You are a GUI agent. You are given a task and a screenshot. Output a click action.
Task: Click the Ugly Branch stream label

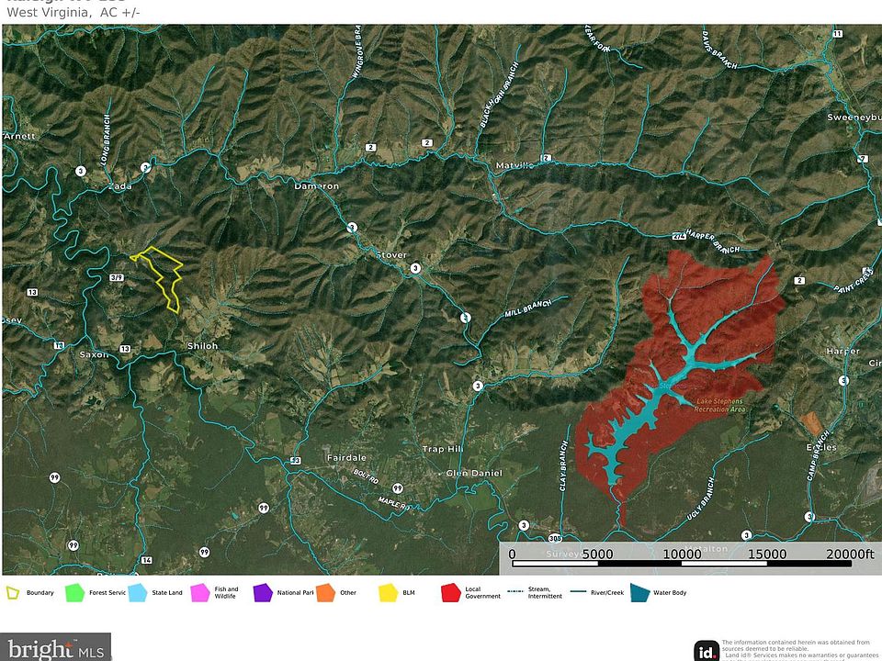click(700, 499)
